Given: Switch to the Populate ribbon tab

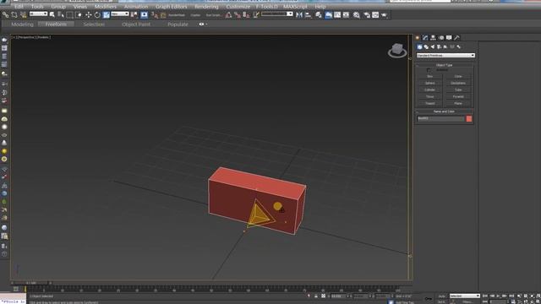Looking at the screenshot, I should click(178, 24).
